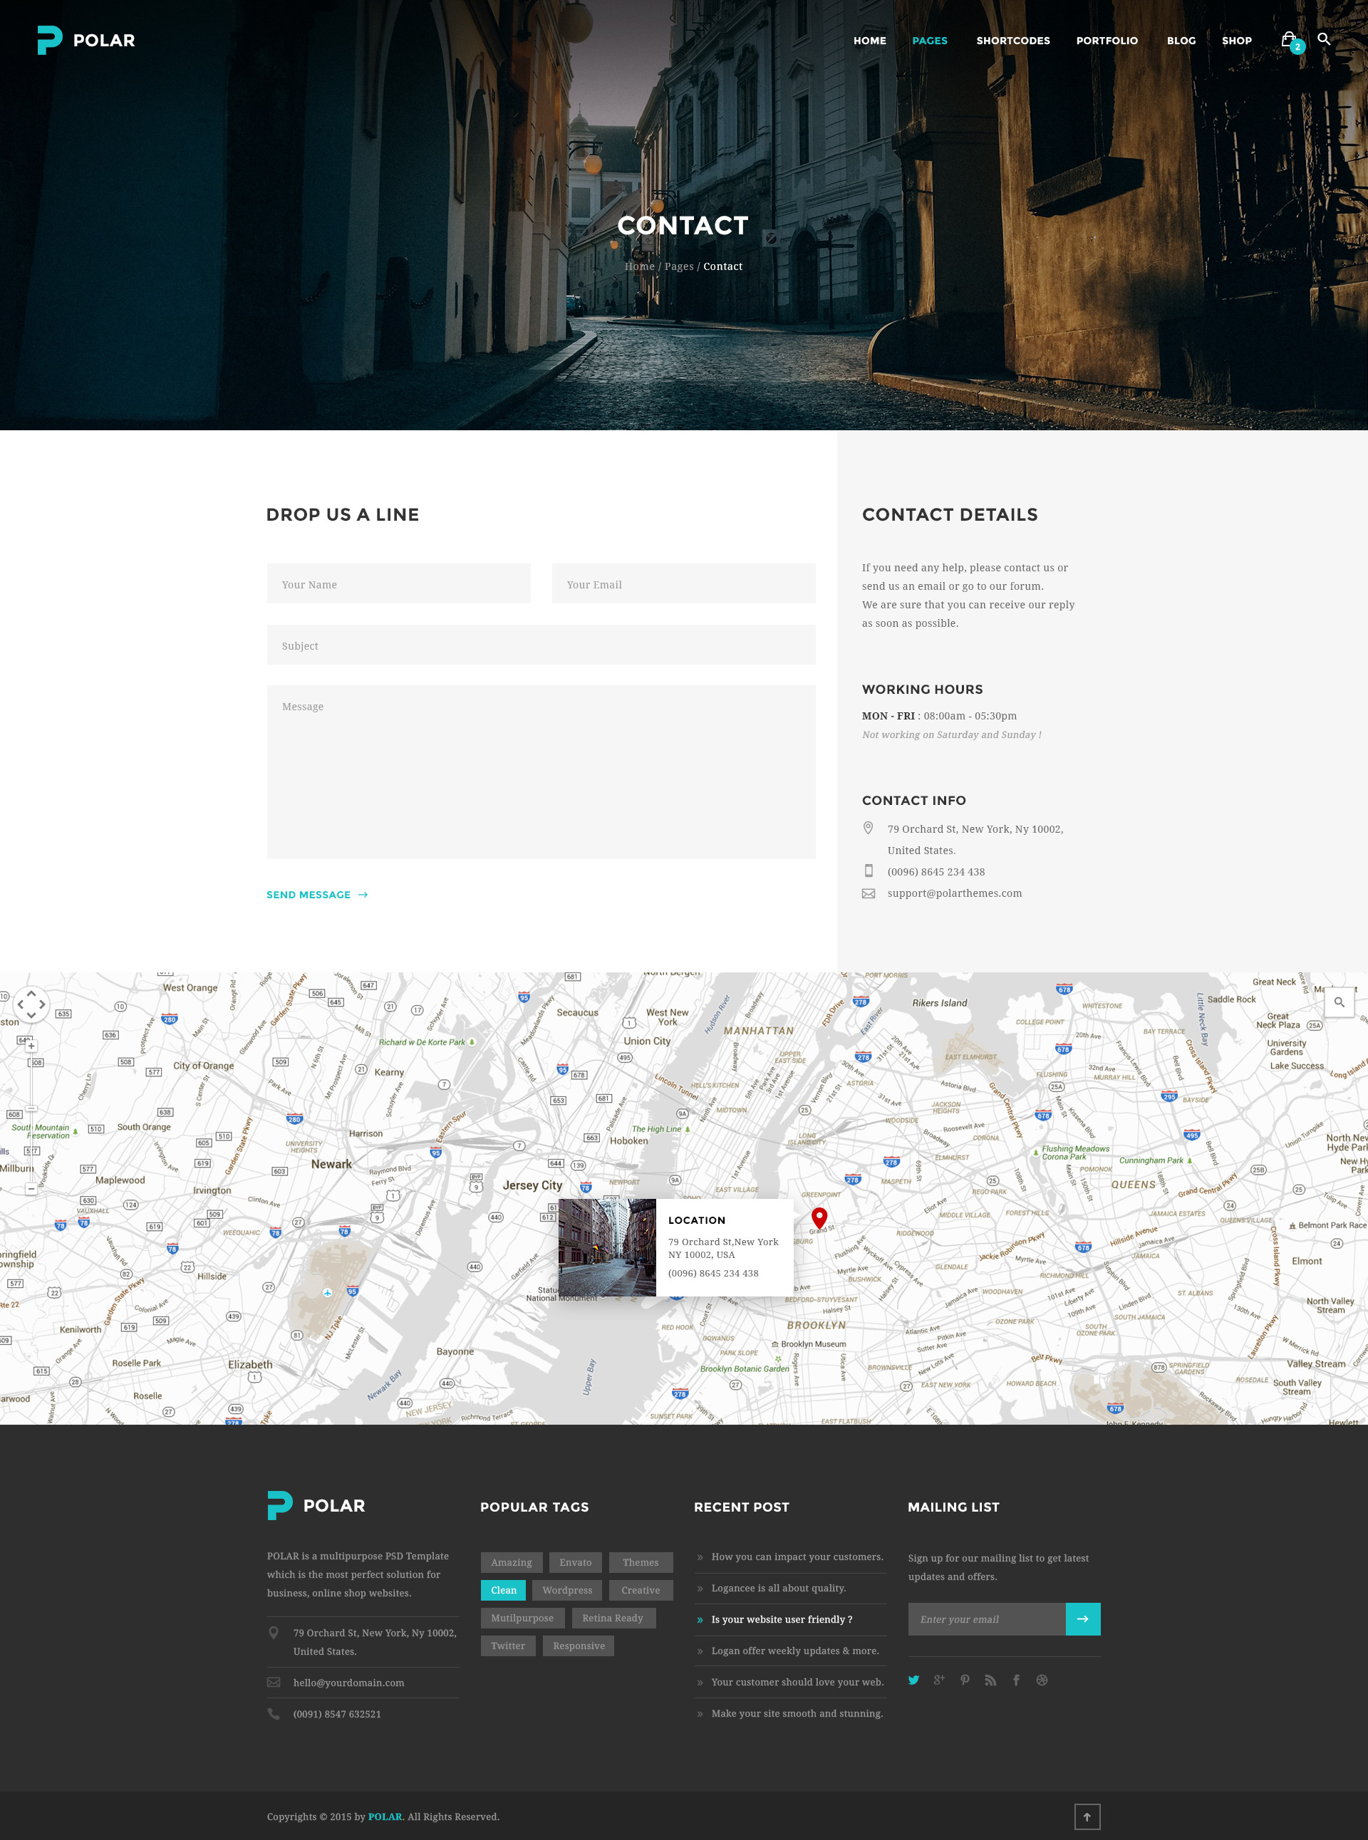This screenshot has width=1368, height=1840.
Task: Select the Wordpress popular tag
Action: [567, 1590]
